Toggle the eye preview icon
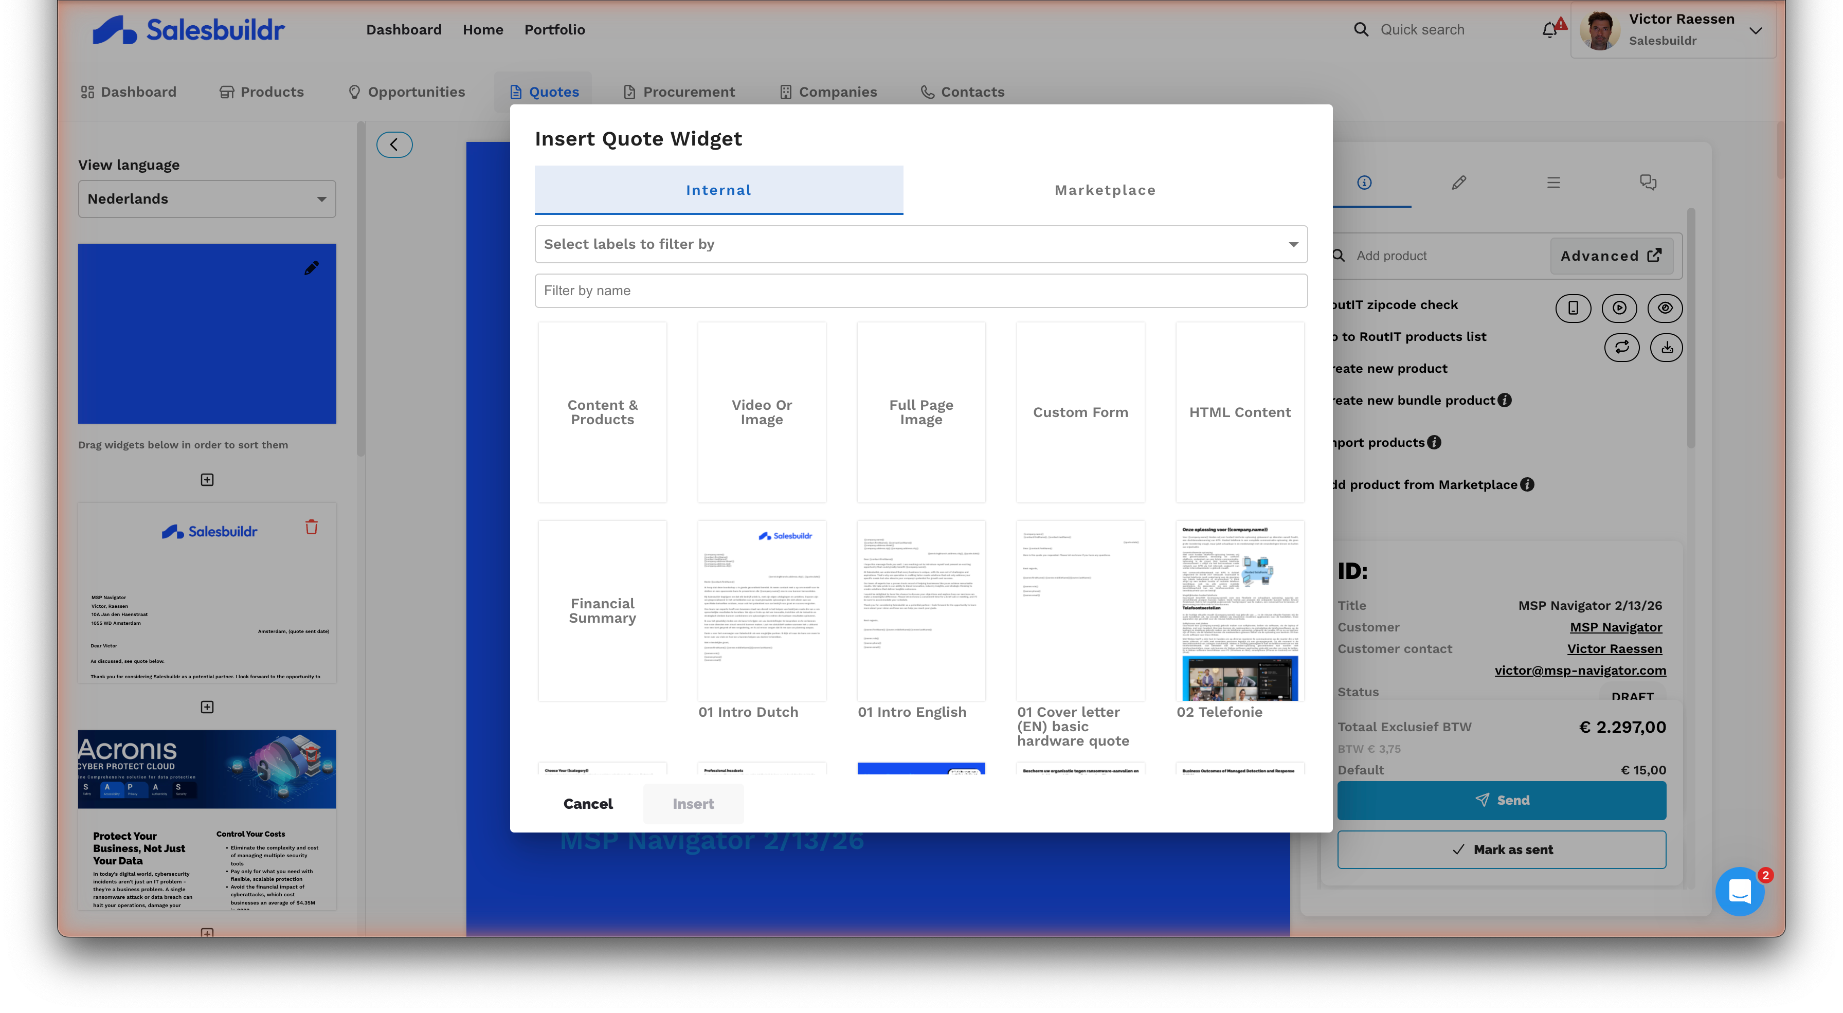The image size is (1843, 1013). (x=1665, y=307)
